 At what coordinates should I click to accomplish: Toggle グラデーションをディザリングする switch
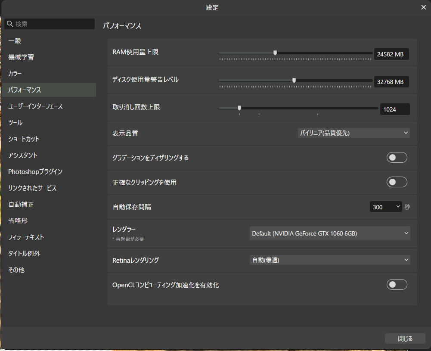[x=397, y=158]
